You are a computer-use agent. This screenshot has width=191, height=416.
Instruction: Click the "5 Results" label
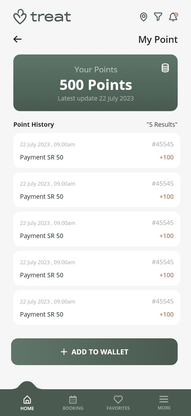[x=162, y=124]
